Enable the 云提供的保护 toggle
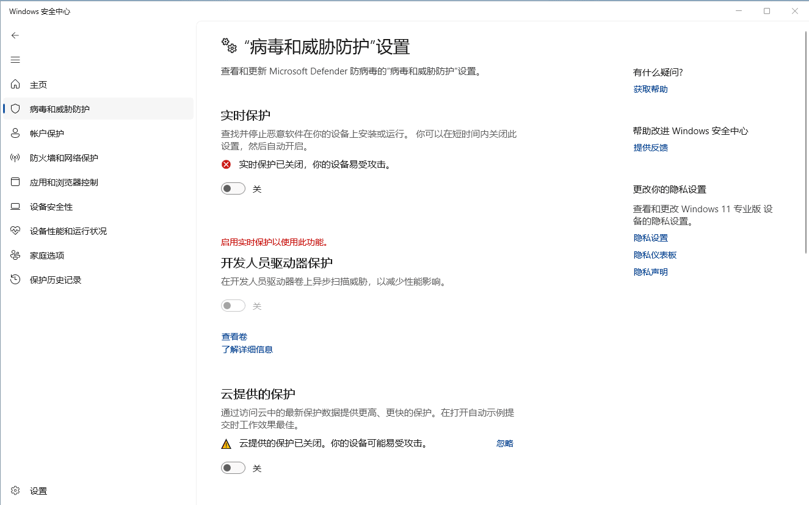The width and height of the screenshot is (809, 505). pos(233,468)
